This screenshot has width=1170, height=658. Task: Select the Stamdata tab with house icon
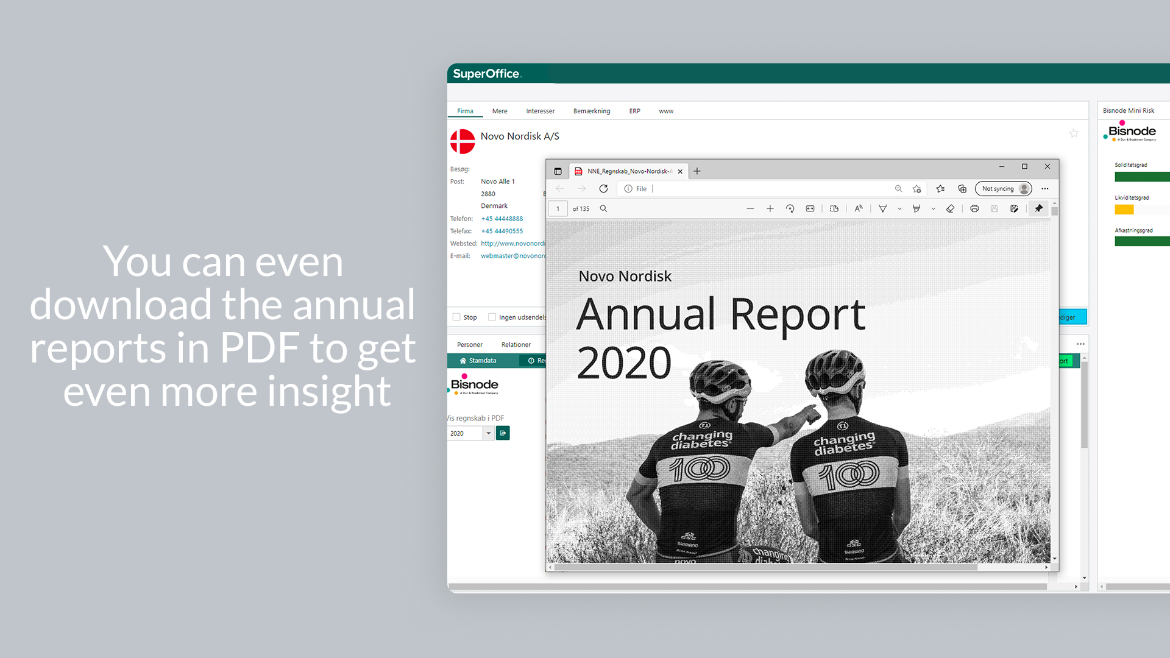[x=478, y=361]
